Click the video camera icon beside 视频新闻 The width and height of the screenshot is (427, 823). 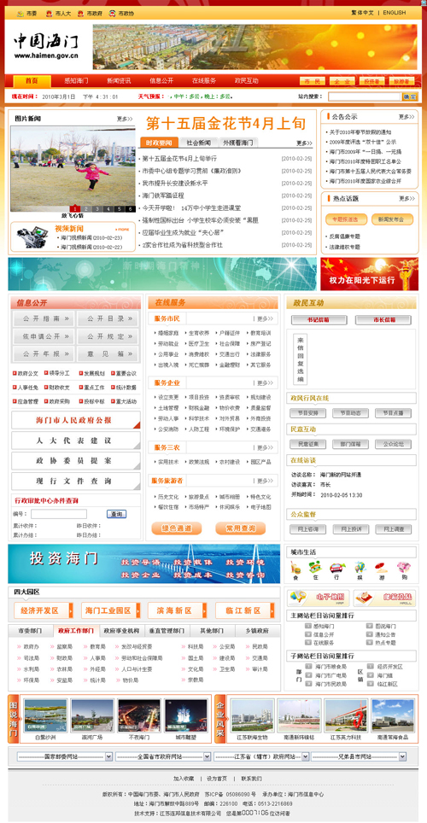pyautogui.click(x=32, y=237)
